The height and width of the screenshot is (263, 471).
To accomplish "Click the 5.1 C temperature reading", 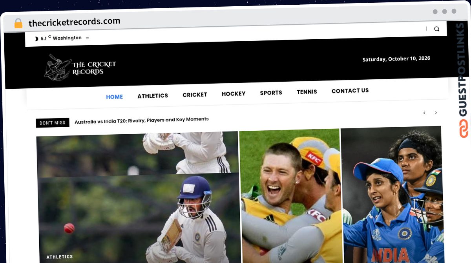I will coord(46,38).
